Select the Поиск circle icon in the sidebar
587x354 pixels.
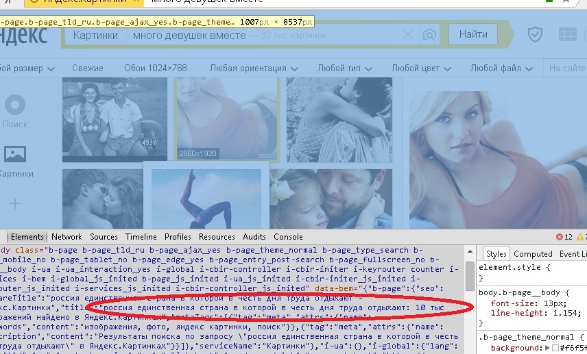pos(15,105)
